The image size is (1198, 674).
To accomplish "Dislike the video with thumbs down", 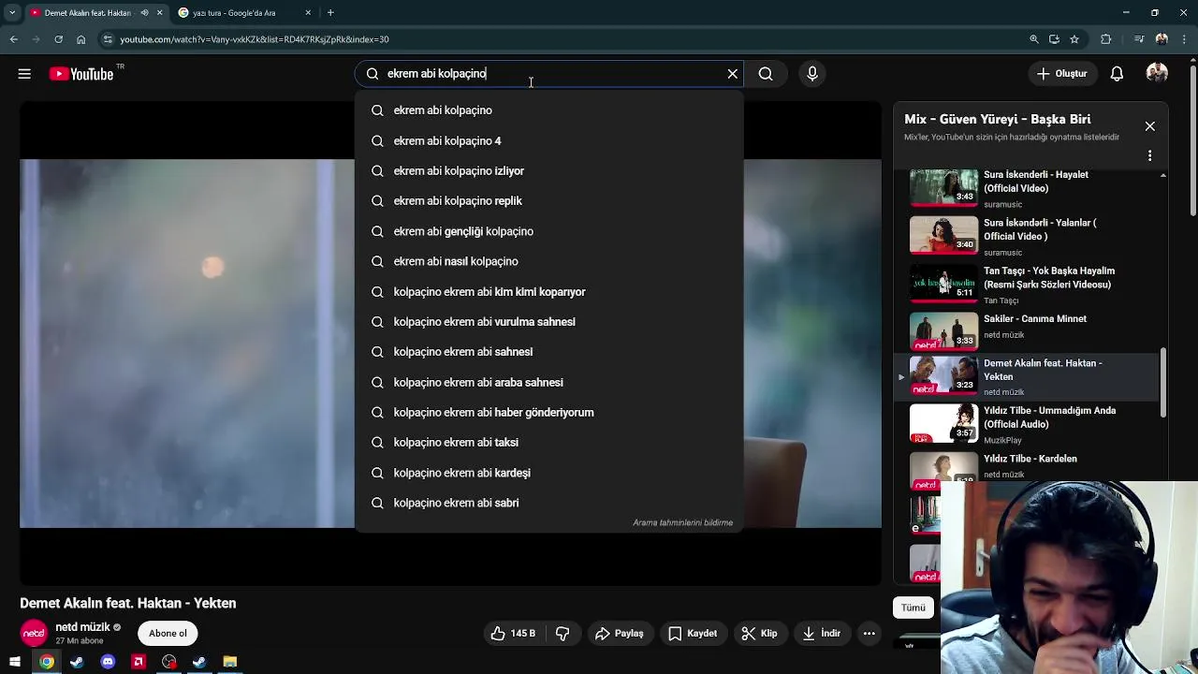I will click(562, 634).
